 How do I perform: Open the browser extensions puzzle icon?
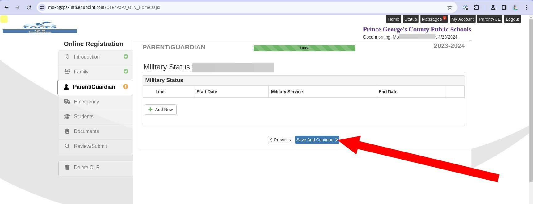pos(476,7)
